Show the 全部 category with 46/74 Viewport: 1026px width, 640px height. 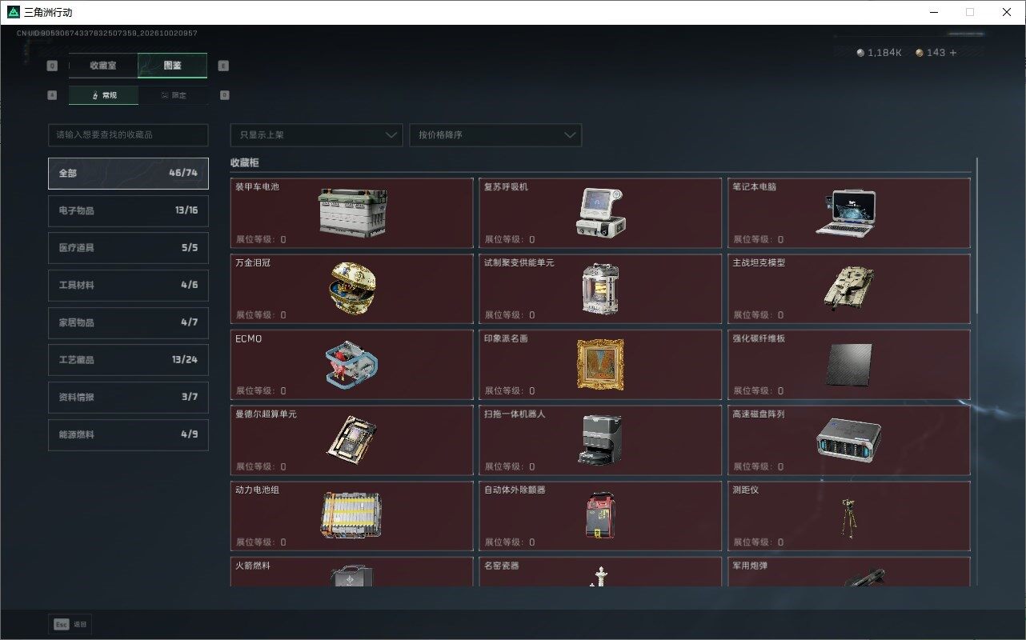tap(128, 174)
